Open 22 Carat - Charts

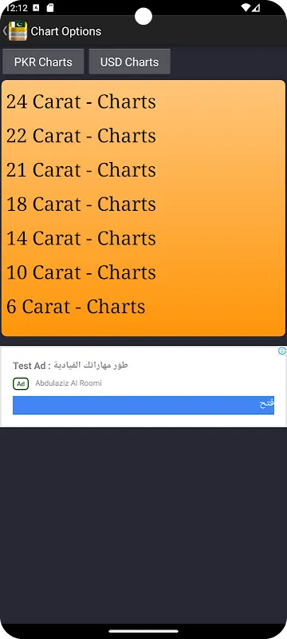(81, 136)
